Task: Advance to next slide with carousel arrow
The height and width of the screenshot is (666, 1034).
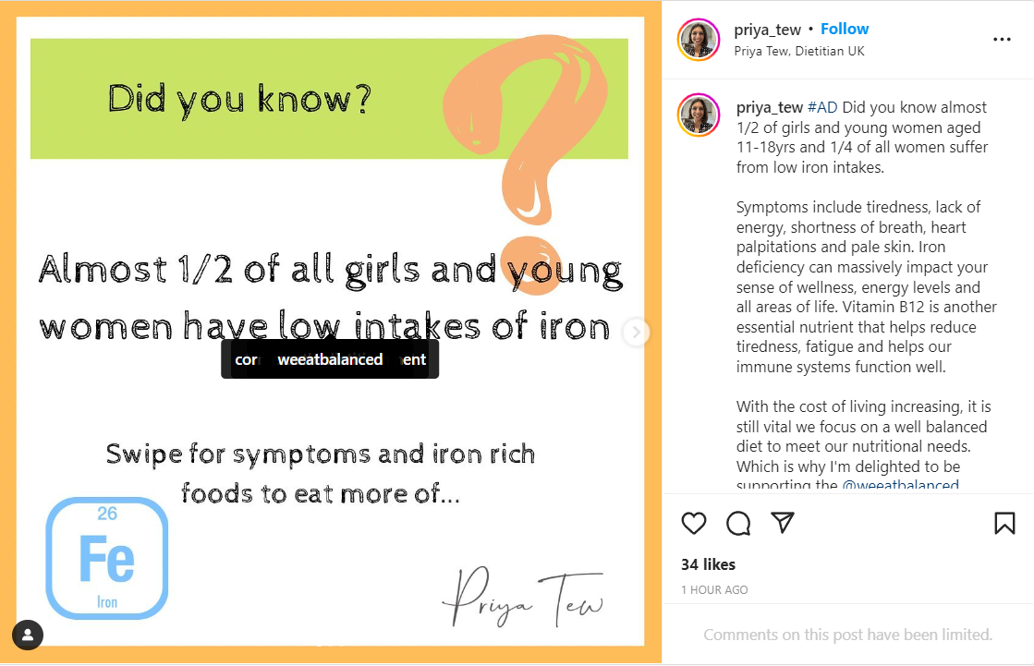Action: (x=636, y=333)
